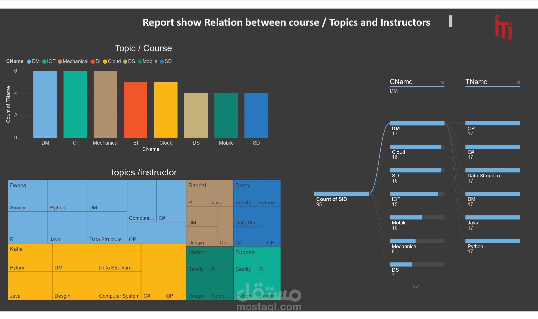
Task: Remove the TName level using its X
Action: 518,83
